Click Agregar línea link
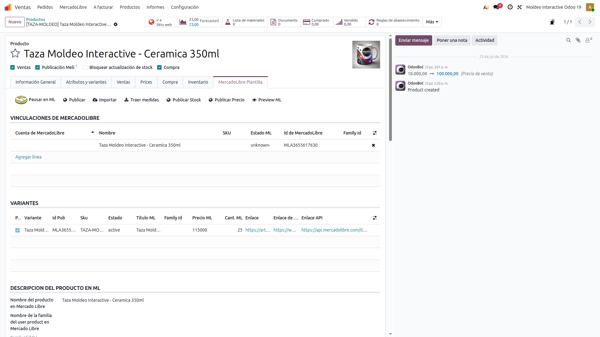Image resolution: width=600 pixels, height=337 pixels. (28, 157)
